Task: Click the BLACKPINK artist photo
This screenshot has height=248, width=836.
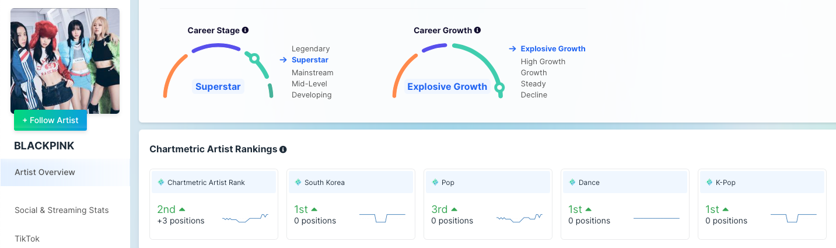Action: tap(65, 58)
